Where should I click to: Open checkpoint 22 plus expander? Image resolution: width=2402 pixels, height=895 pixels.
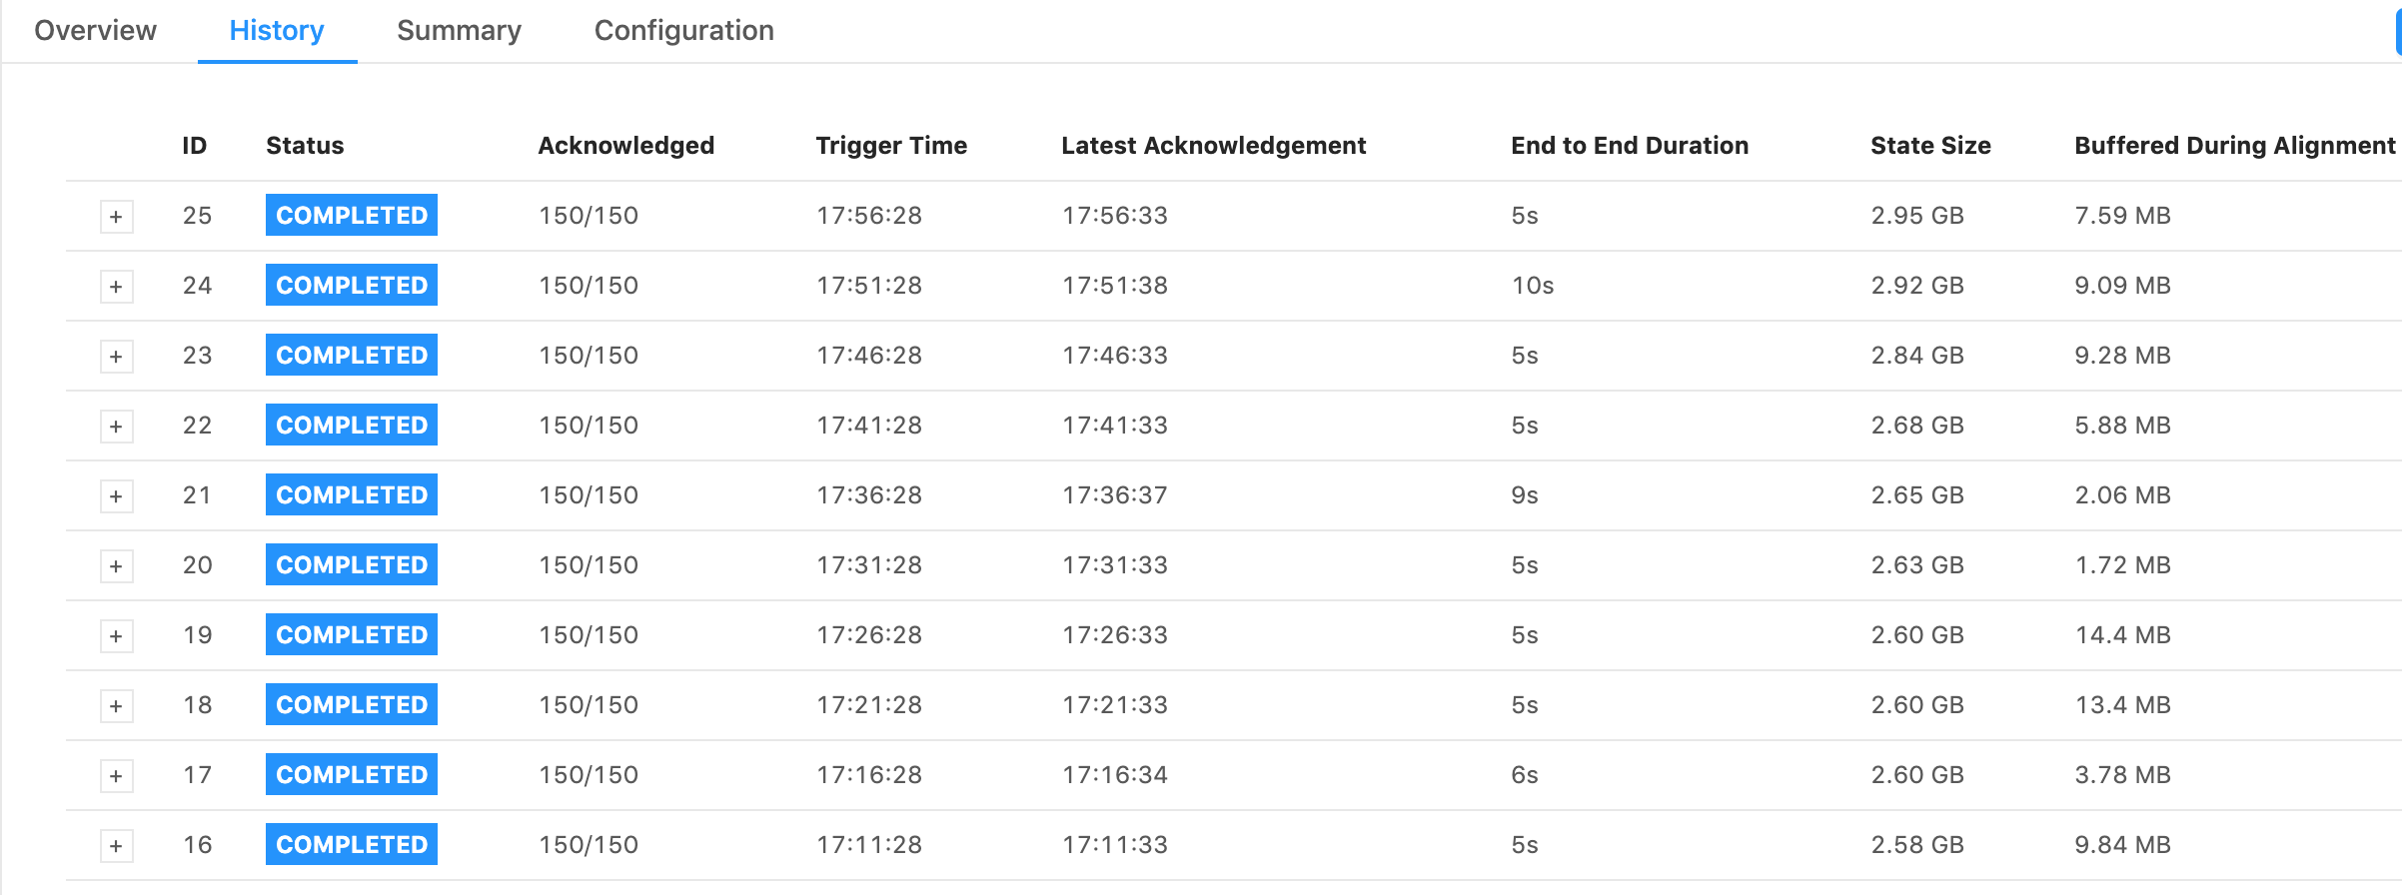pos(116,427)
